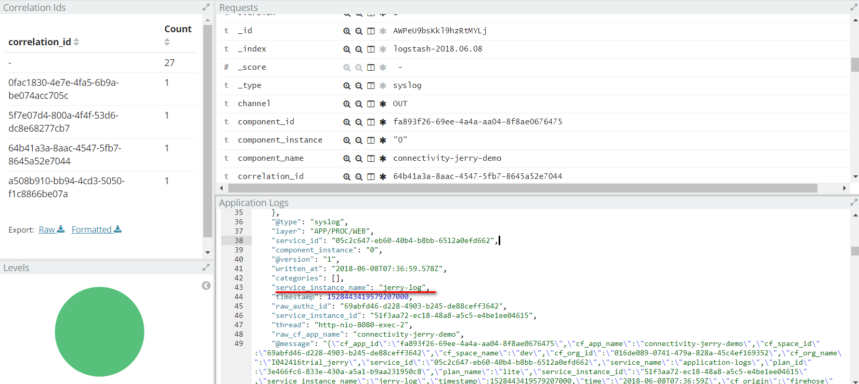Filter for field present on channel row
Image resolution: width=859 pixels, height=384 pixels.
[383, 104]
